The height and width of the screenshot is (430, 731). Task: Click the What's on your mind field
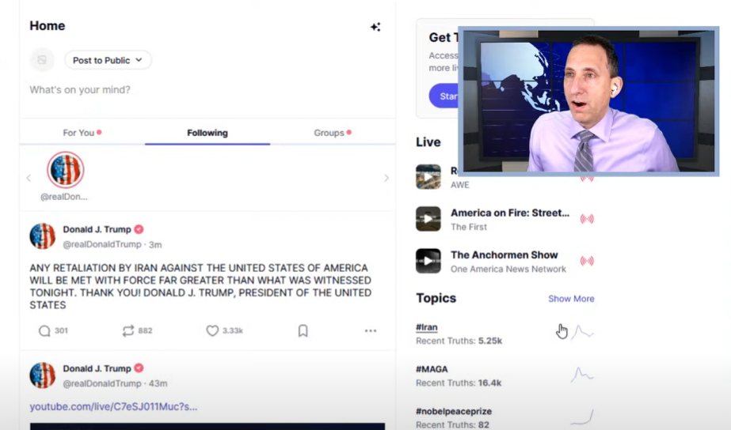tap(80, 90)
